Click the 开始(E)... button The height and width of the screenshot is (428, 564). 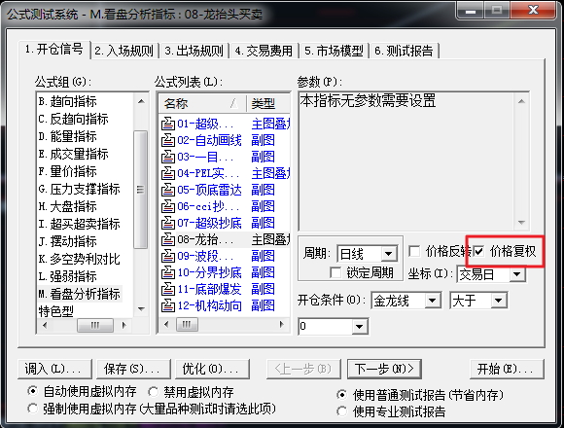(507, 369)
